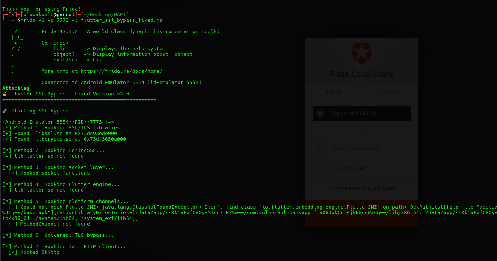Click the Found: libcrypto.so address line
Screen dimensions: 497x261
tap(64, 139)
